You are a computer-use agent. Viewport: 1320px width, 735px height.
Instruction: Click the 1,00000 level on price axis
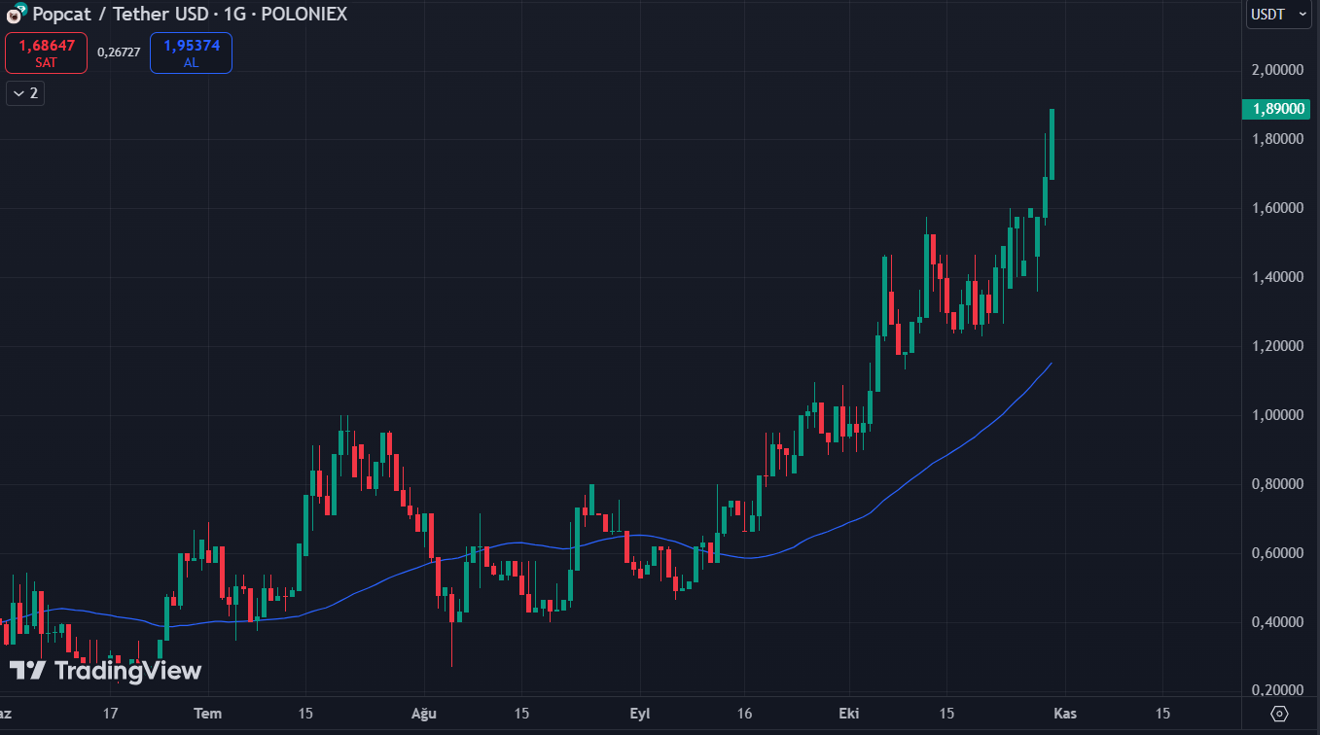pos(1277,415)
